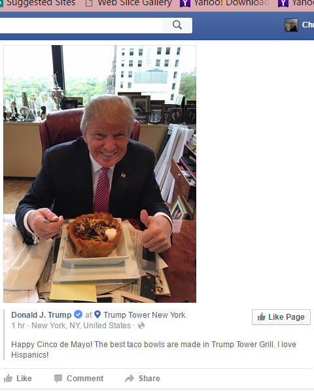Click the Comment speech bubble icon

(58, 379)
